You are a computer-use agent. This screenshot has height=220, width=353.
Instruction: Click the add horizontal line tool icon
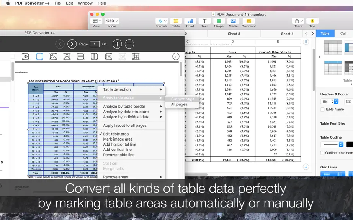click(81, 57)
